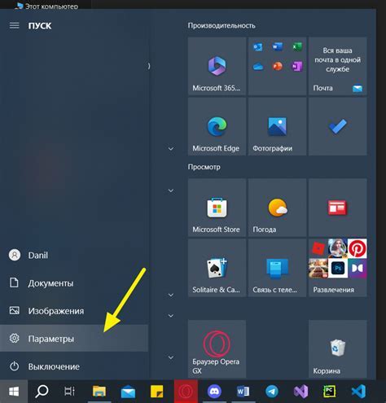Open Task View on the taskbar

click(69, 392)
